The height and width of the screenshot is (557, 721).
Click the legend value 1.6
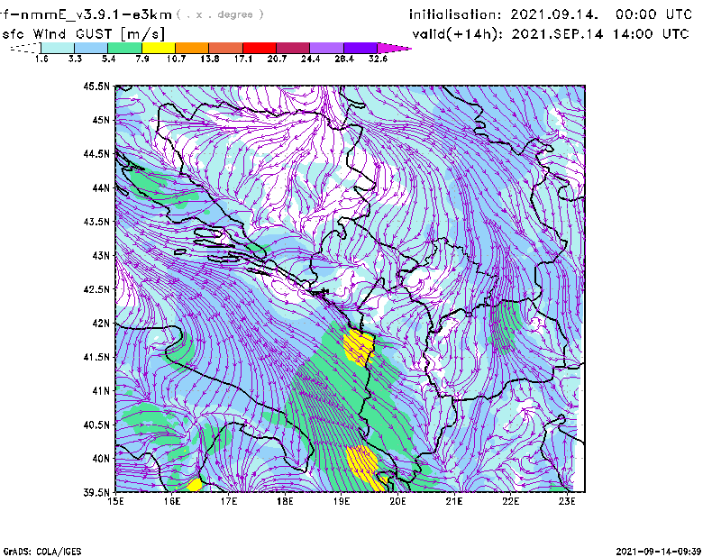click(x=41, y=59)
